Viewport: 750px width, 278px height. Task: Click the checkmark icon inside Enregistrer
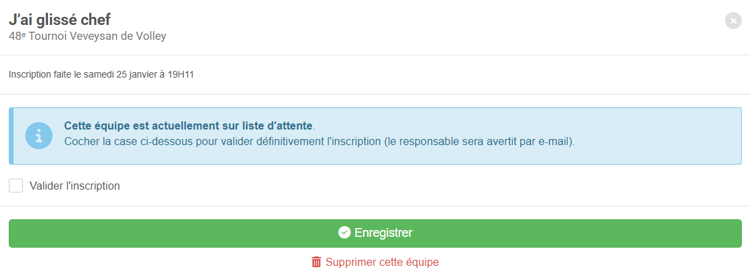tap(344, 233)
